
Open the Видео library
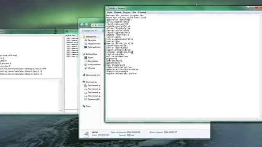90,58
